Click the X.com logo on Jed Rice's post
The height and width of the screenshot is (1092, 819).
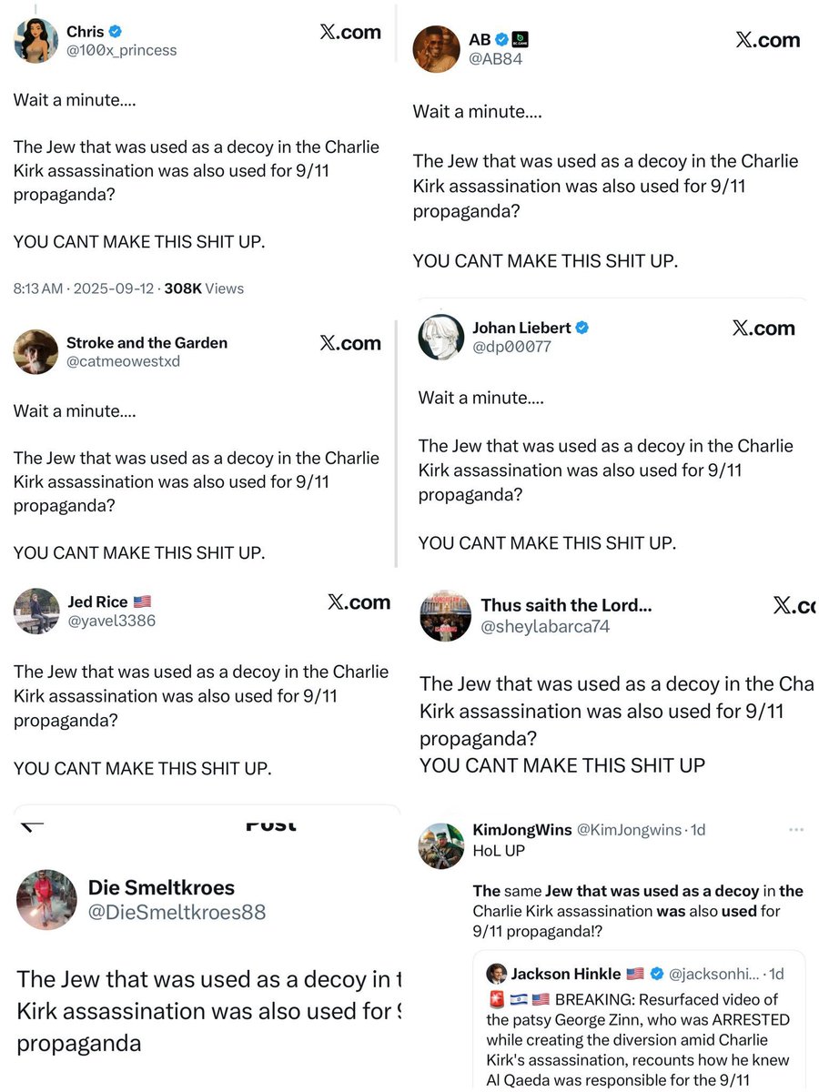(x=359, y=602)
